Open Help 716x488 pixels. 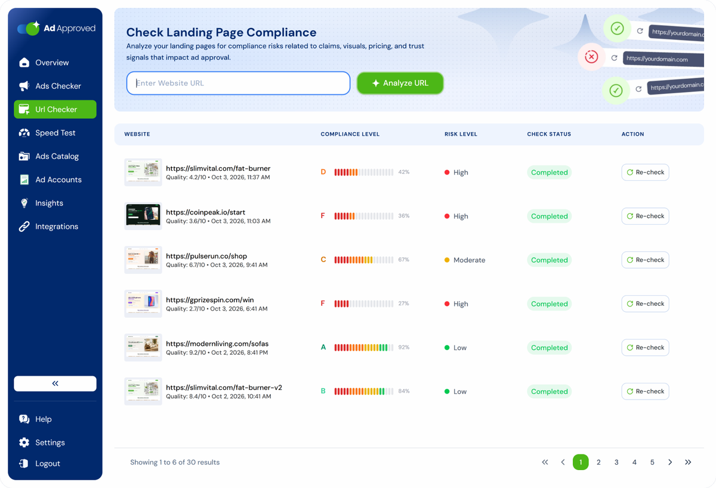tap(55, 419)
